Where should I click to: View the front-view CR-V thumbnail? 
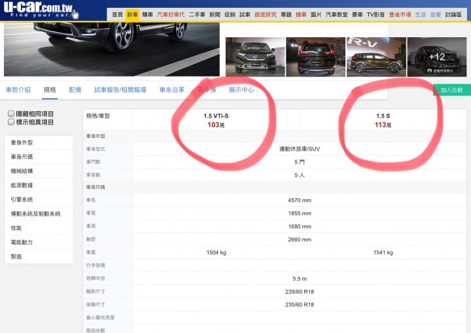click(x=255, y=57)
